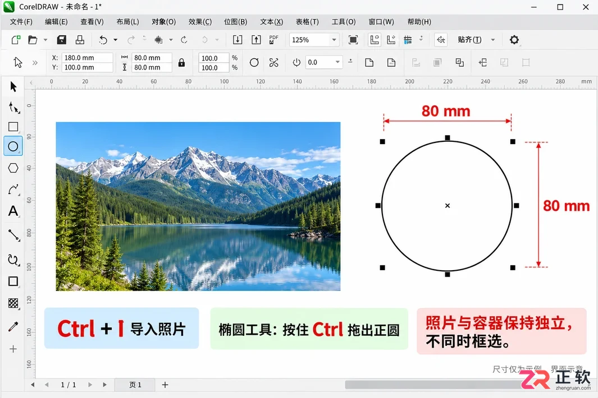Toggle show rulers button
The height and width of the screenshot is (398, 598).
(375, 40)
